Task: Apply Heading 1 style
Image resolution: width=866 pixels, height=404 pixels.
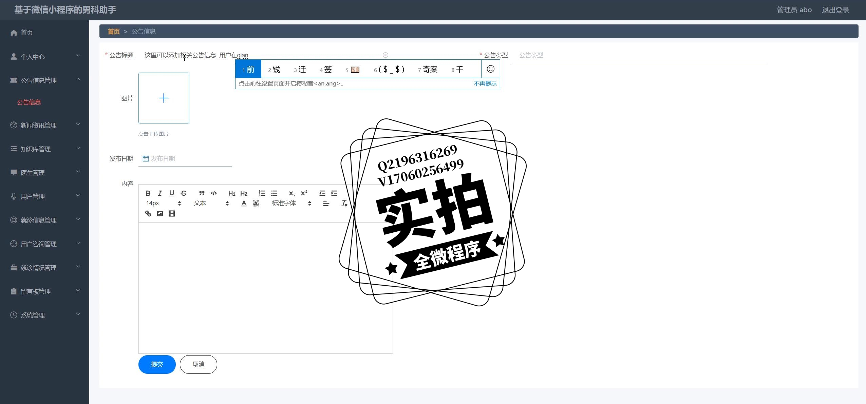Action: tap(232, 193)
